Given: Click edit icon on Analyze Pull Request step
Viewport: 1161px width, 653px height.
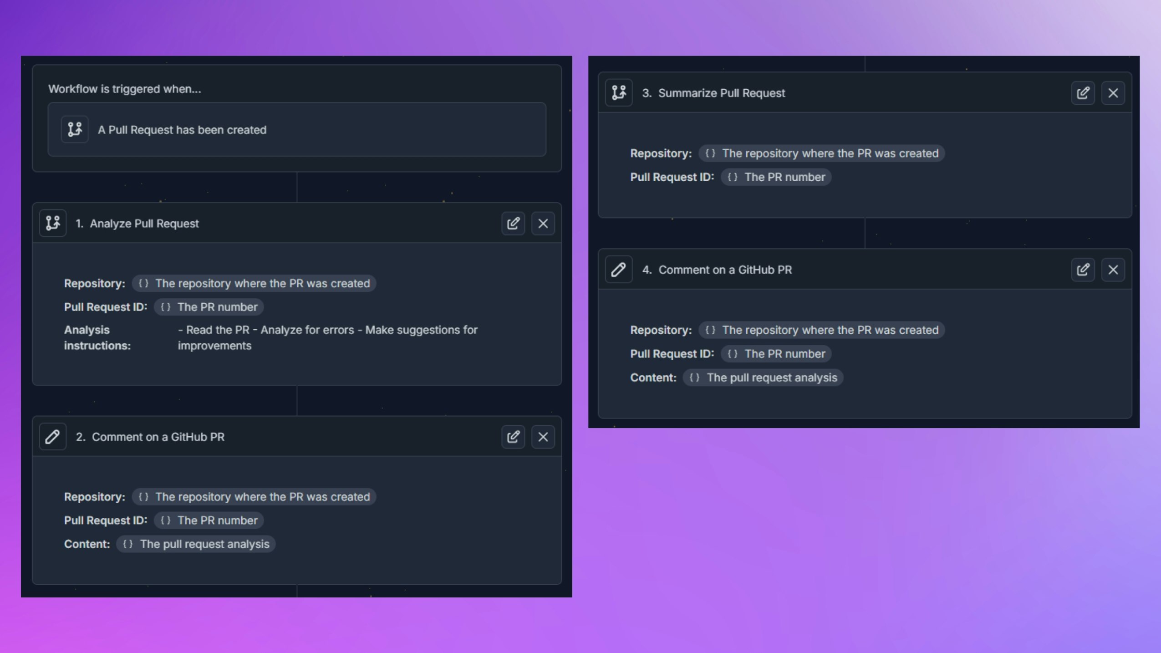Looking at the screenshot, I should (x=514, y=223).
